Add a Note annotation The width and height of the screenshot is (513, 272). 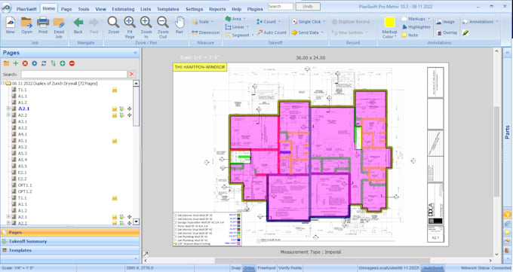[x=410, y=35]
